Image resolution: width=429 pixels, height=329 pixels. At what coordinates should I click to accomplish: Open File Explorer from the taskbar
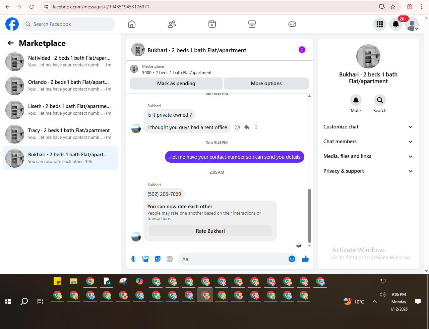pos(74,281)
